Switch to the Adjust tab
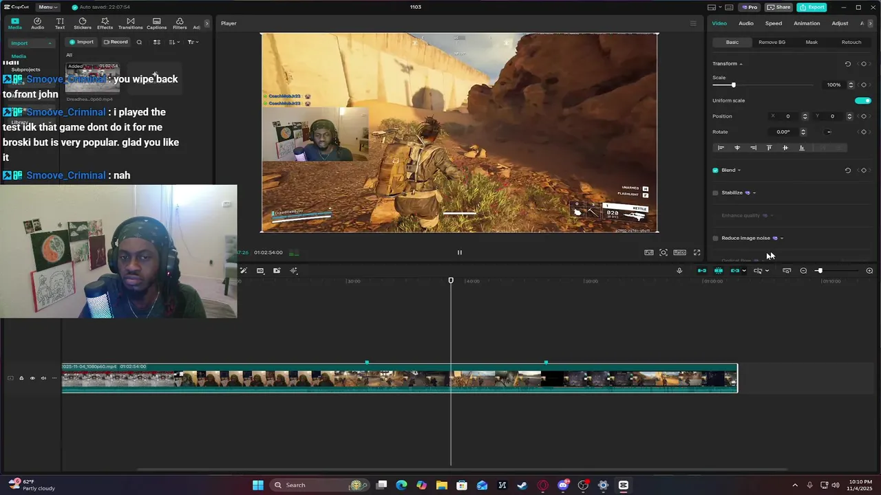The height and width of the screenshot is (495, 881). 840,23
